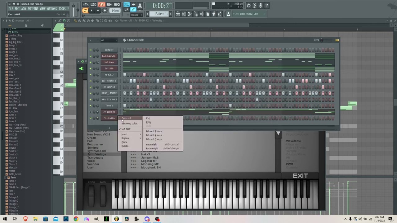Open the PATTERNS menu
The width and height of the screenshot is (397, 223).
click(x=33, y=9)
